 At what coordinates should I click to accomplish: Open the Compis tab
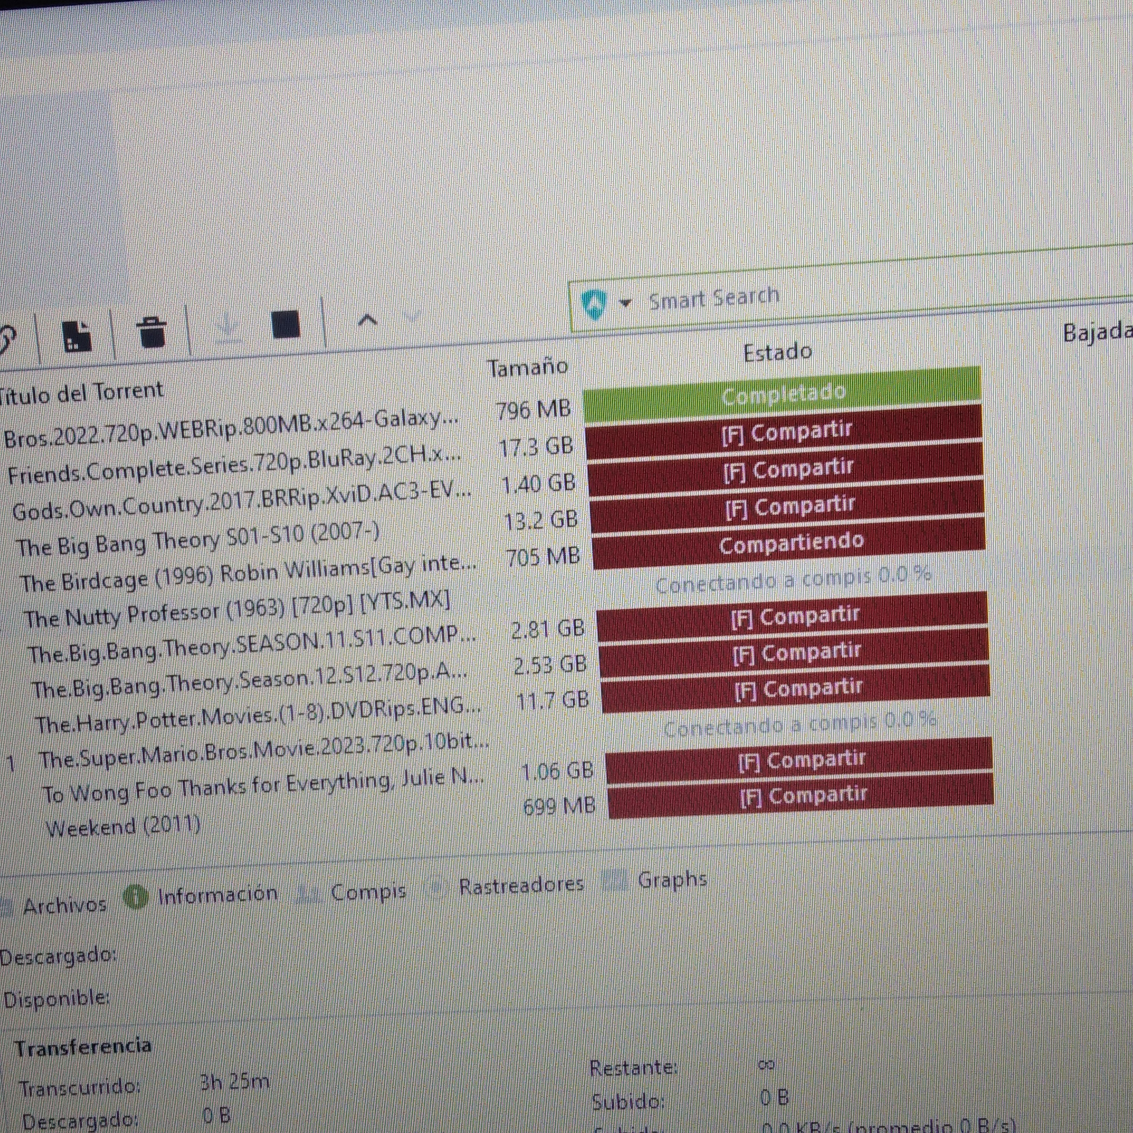(x=368, y=892)
